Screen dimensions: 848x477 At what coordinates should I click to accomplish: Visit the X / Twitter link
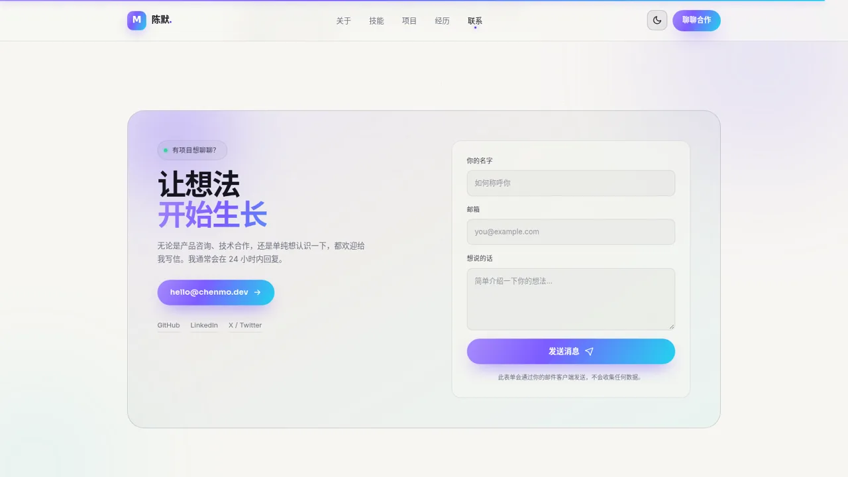pyautogui.click(x=245, y=325)
